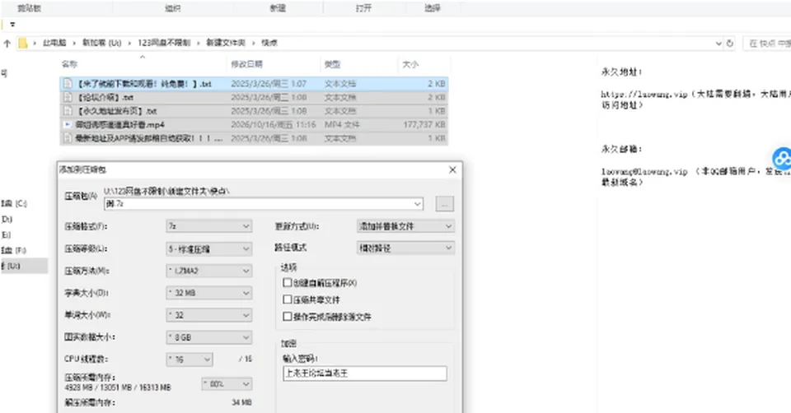
Task: Sort by the 修改日期 date modified column header
Action: pos(246,64)
